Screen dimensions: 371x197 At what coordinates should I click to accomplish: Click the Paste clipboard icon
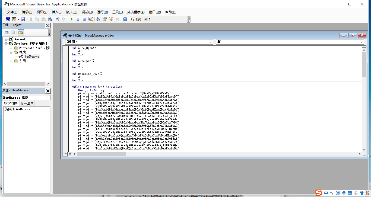tap(43, 19)
